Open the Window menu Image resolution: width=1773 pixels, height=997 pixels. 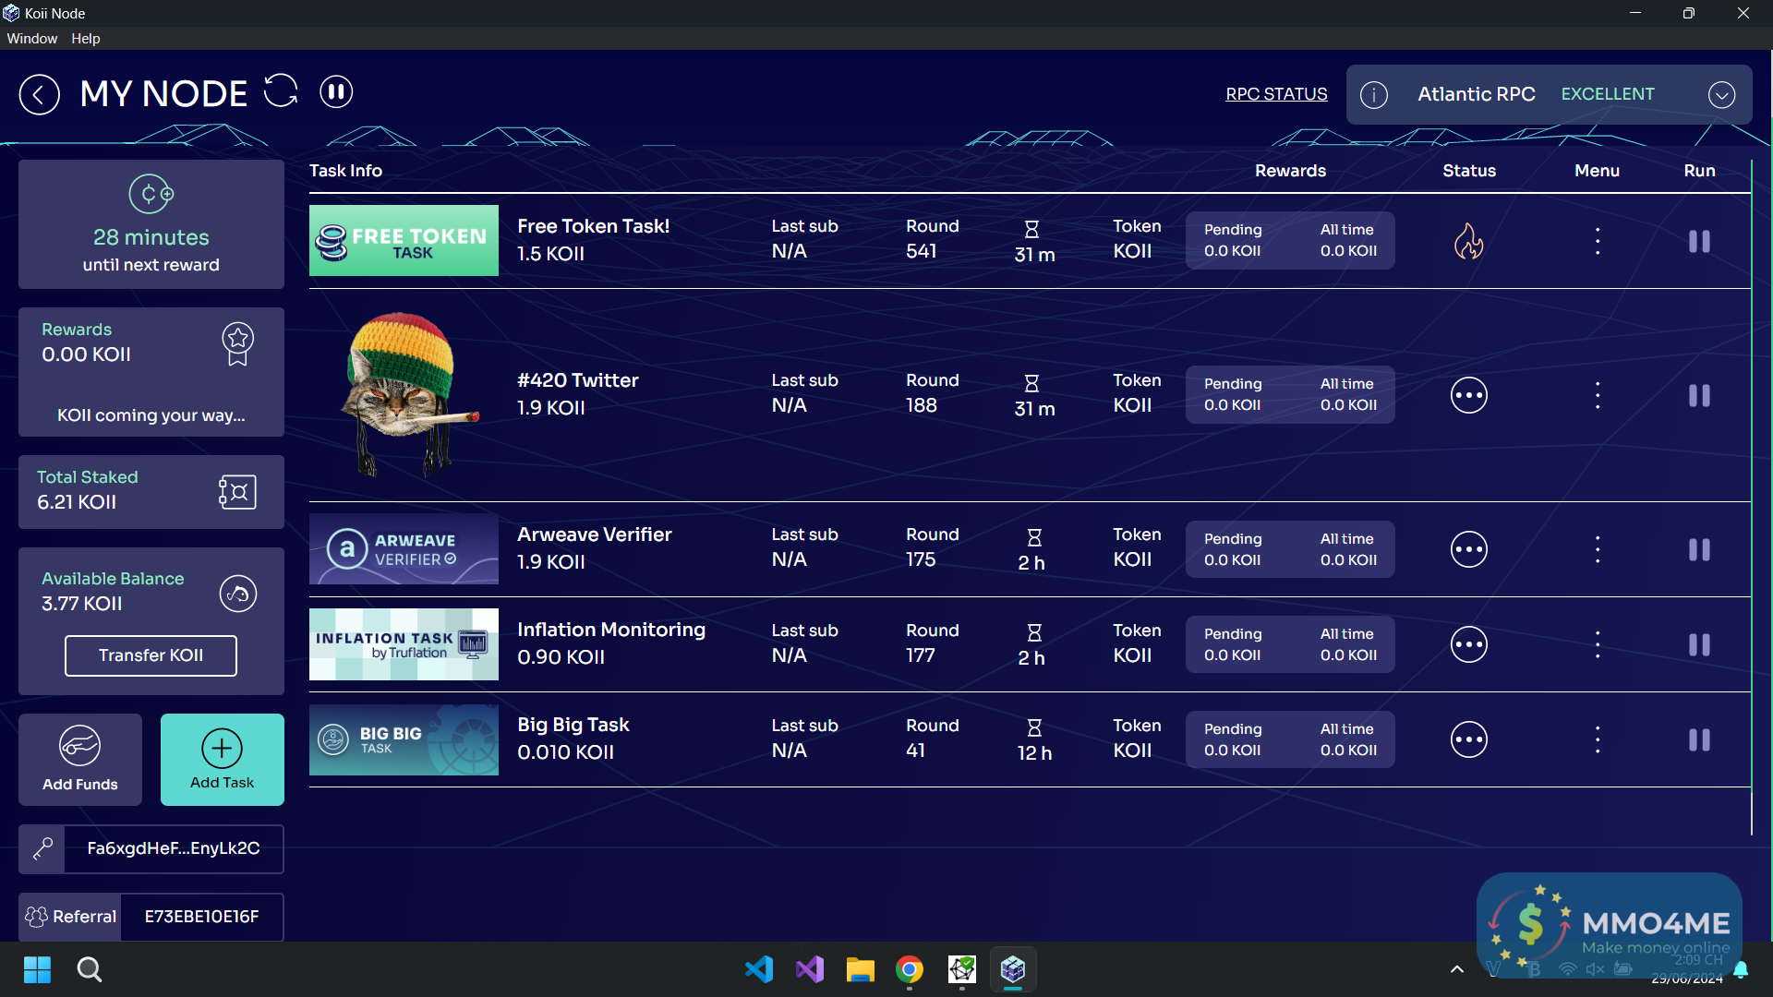pos(32,39)
